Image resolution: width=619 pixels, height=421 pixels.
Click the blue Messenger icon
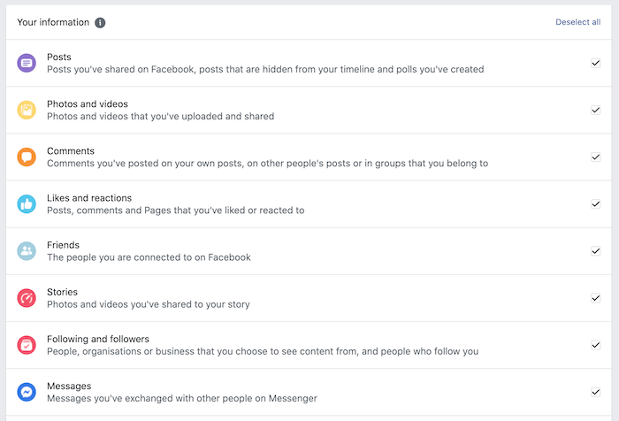coord(27,392)
